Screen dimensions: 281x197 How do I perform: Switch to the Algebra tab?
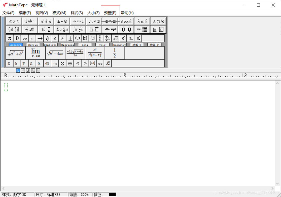point(16,45)
